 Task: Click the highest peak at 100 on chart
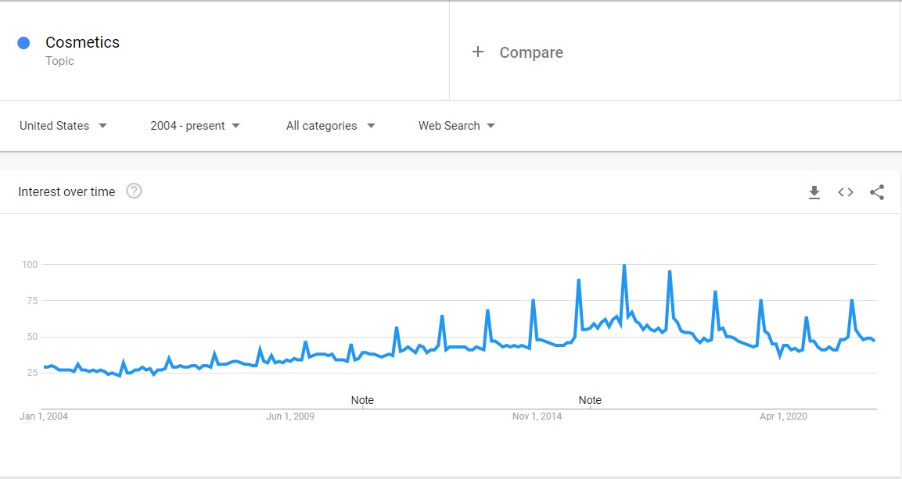point(624,266)
